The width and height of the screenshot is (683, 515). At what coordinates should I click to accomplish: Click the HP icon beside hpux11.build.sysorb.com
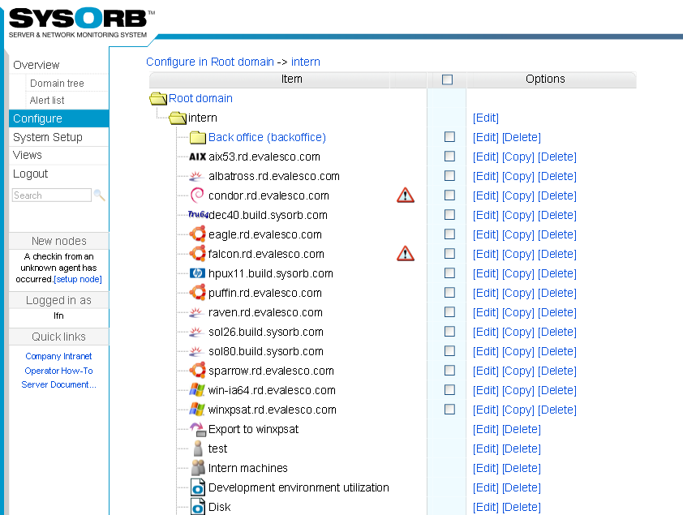(x=197, y=273)
